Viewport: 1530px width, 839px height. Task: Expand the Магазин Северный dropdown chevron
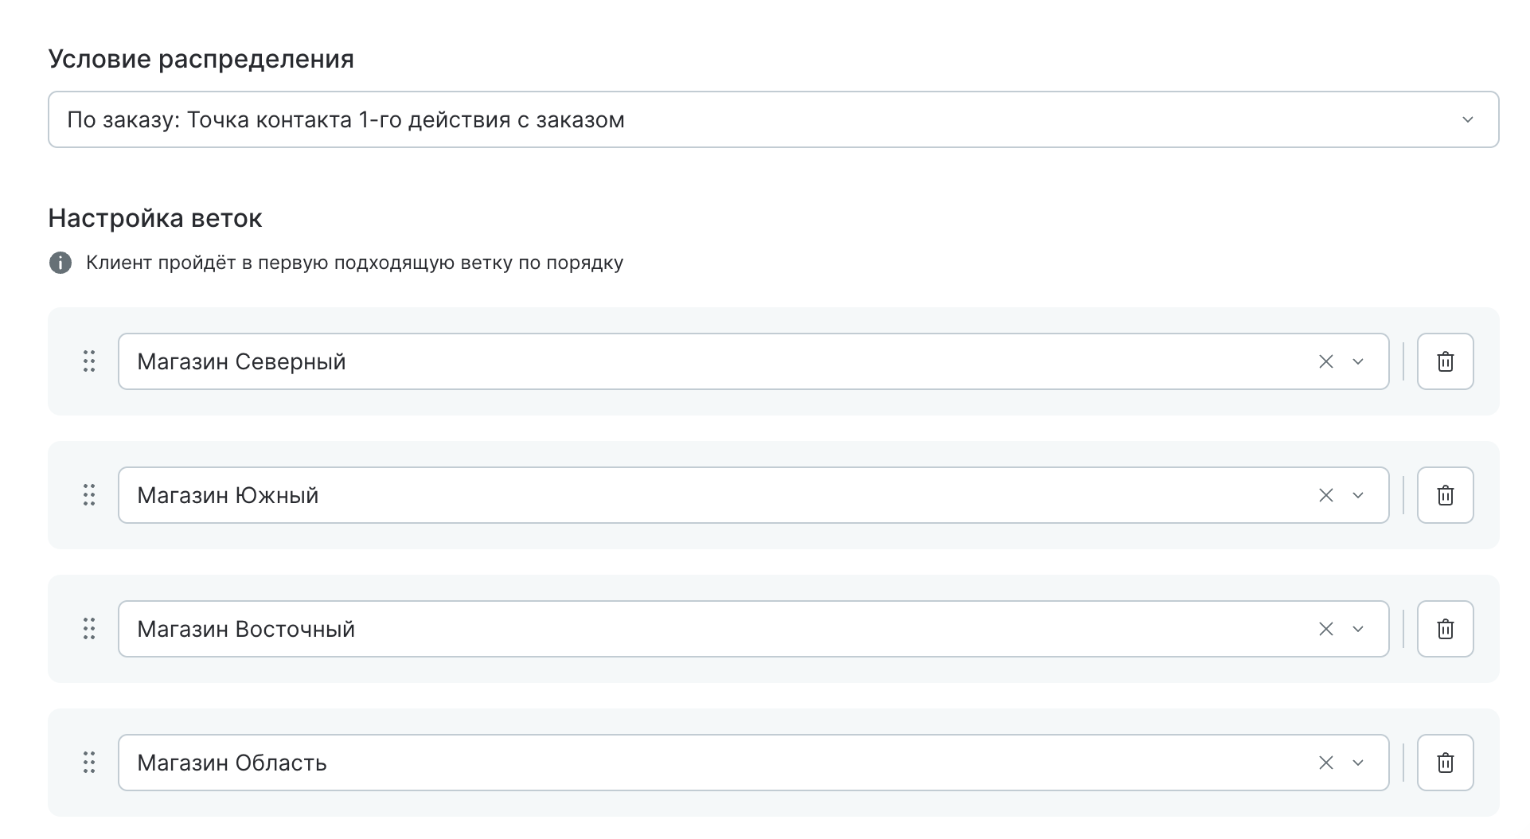click(x=1358, y=361)
